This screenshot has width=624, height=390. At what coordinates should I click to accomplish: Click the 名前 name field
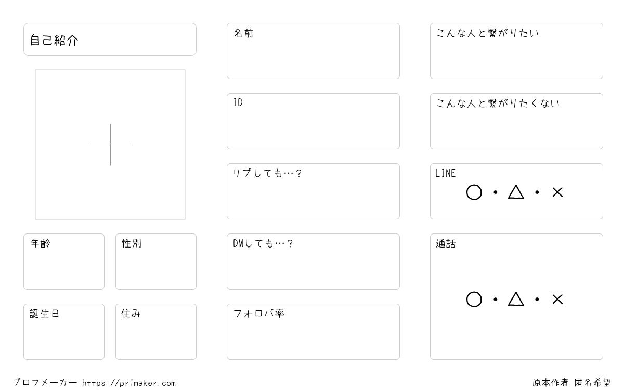(x=313, y=51)
